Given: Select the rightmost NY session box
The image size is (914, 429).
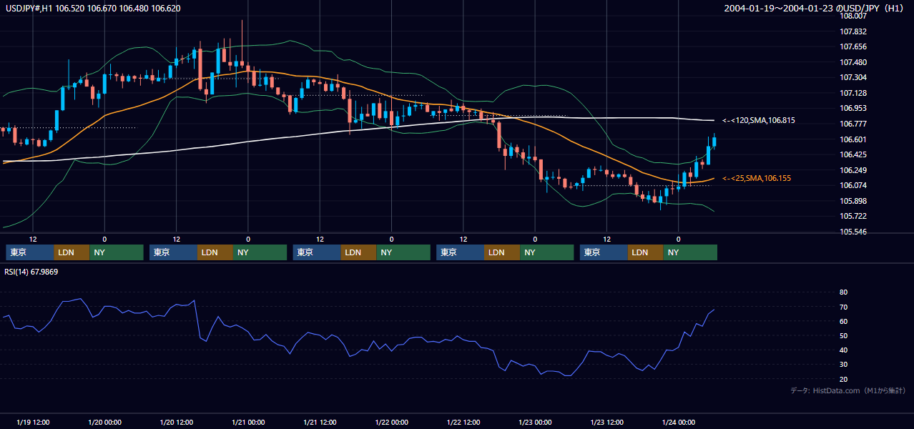Looking at the screenshot, I should [690, 252].
